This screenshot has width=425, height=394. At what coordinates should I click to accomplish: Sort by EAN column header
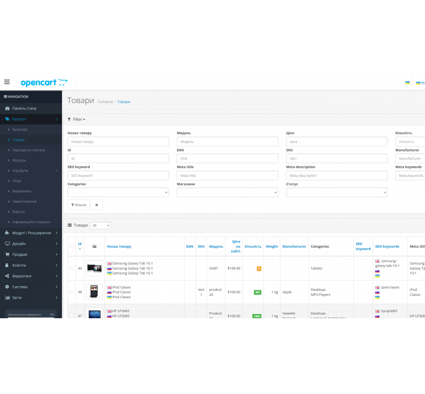click(x=189, y=247)
